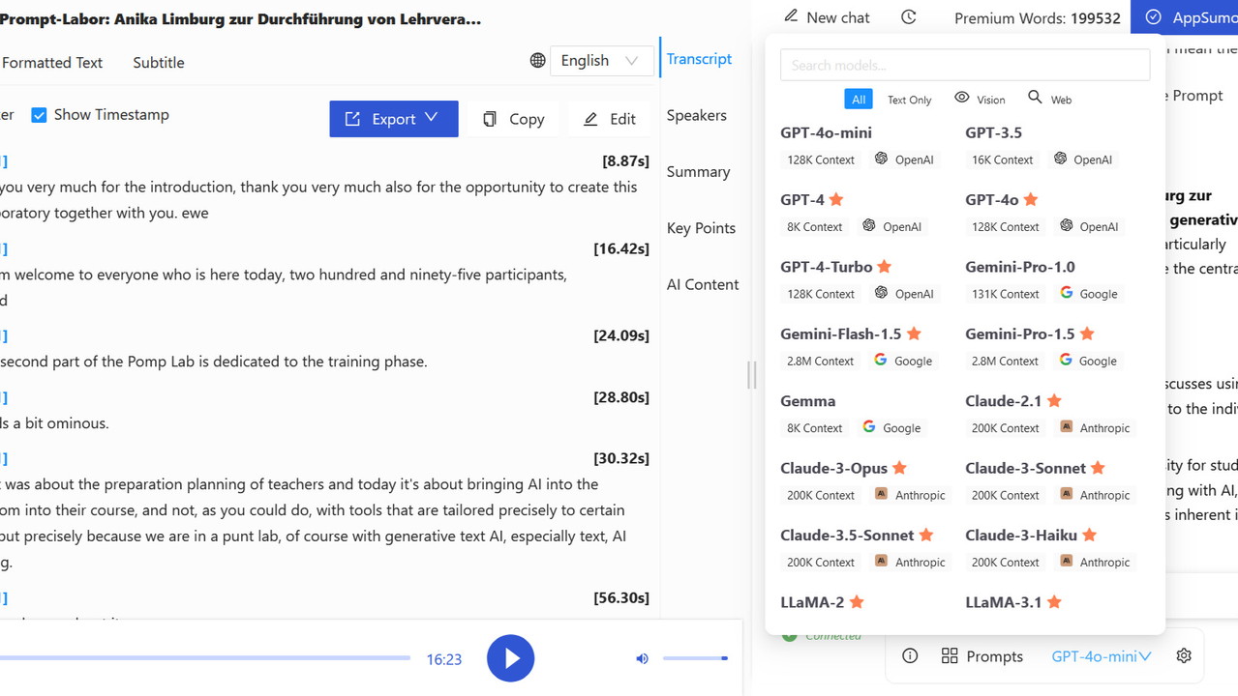Click the Copy button
1238x696 pixels.
pyautogui.click(x=513, y=119)
